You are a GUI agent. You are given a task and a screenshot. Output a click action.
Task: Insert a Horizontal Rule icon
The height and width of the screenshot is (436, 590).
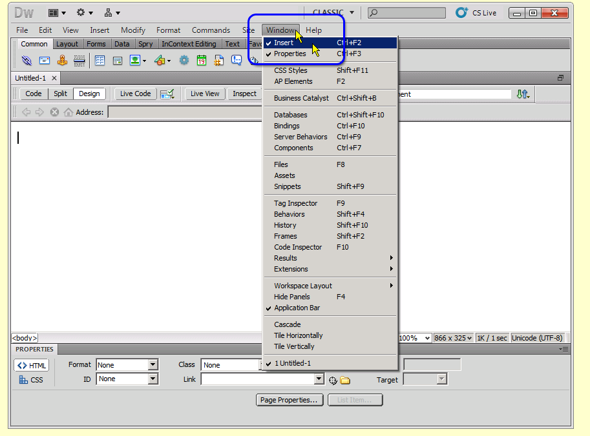(x=79, y=61)
